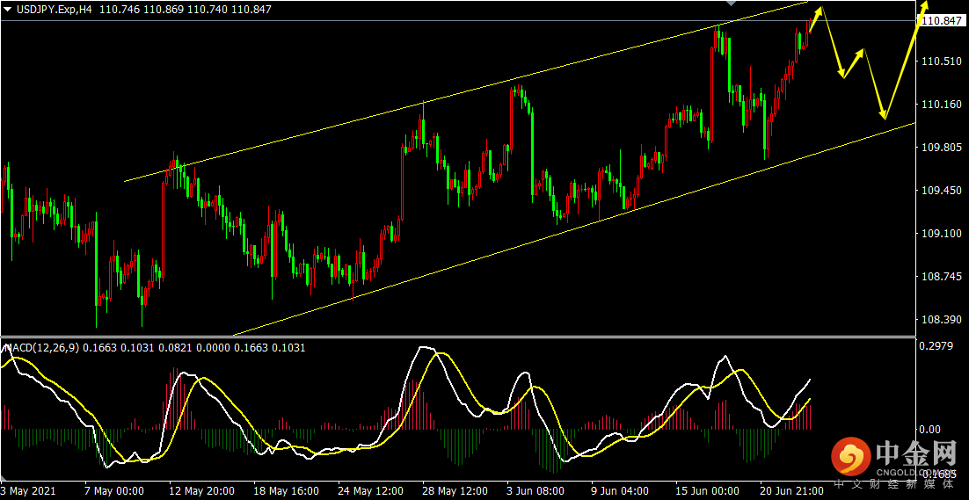Select the high price 110.869 in header
Screen dimensions: 969x500
164,10
